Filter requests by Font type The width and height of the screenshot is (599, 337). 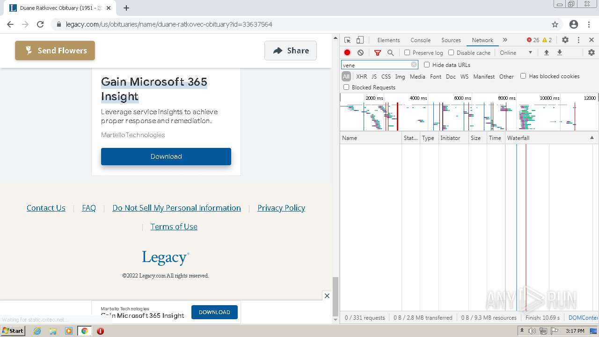[436, 76]
